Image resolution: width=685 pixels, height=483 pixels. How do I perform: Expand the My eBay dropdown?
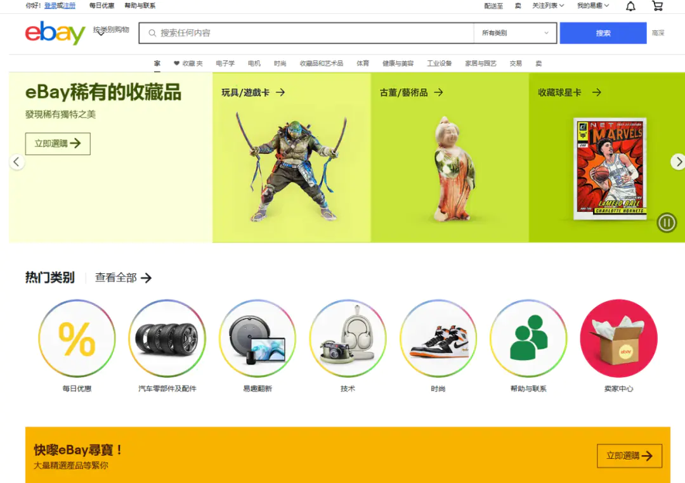pos(592,6)
